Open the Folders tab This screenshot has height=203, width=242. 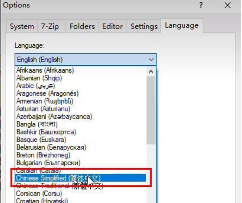point(82,26)
